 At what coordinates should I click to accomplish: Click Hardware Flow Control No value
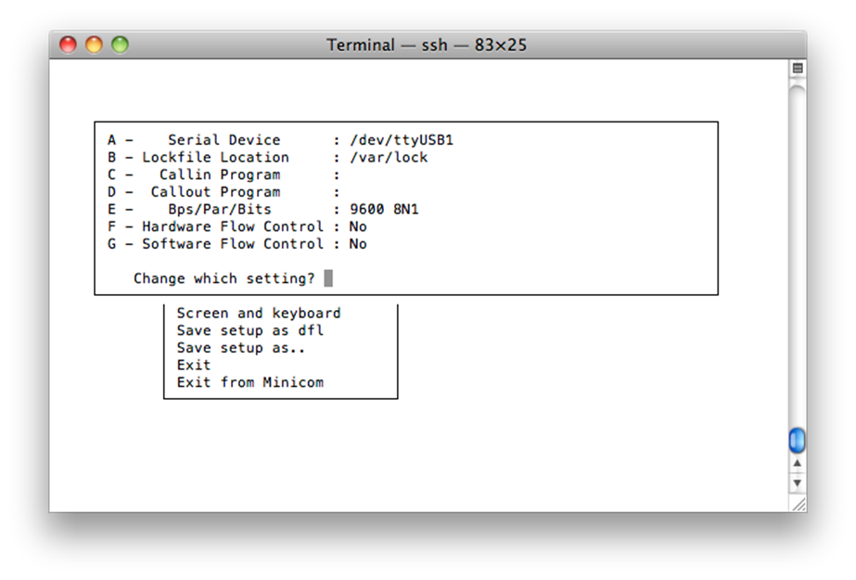pos(358,226)
